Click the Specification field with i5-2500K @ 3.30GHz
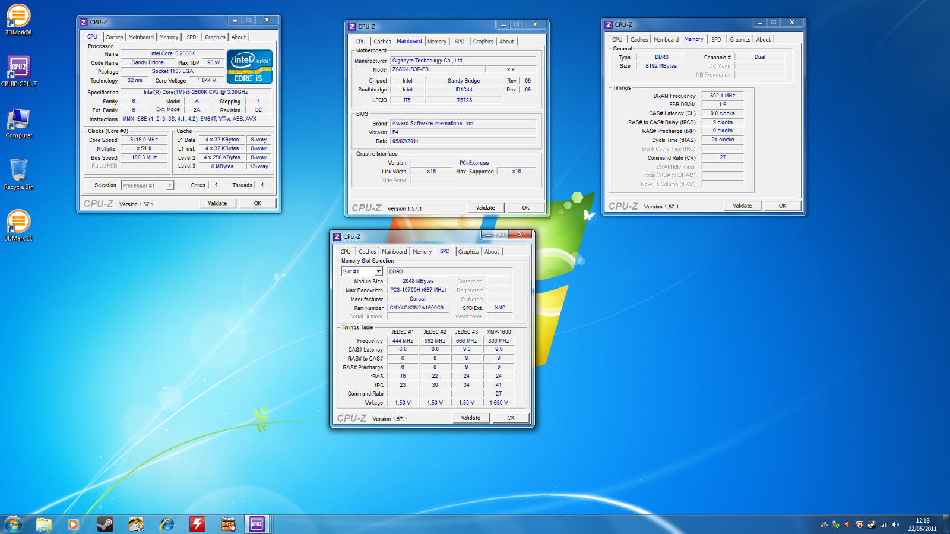Viewport: 950px width, 534px height. (196, 92)
